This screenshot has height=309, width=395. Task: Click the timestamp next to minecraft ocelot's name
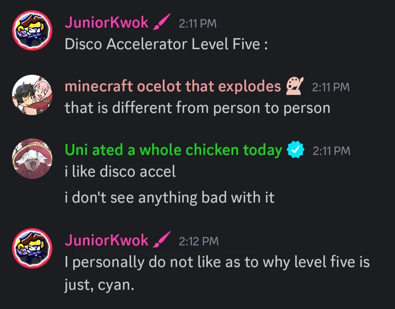330,87
